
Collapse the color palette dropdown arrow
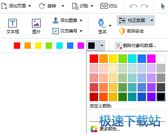102,46
